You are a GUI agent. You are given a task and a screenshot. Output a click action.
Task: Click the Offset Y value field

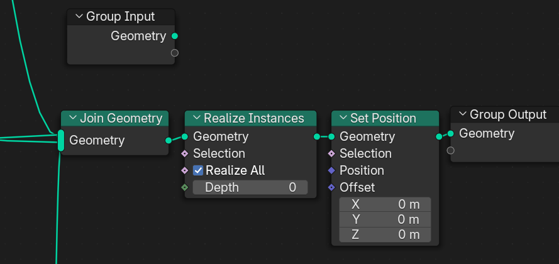[x=385, y=219]
